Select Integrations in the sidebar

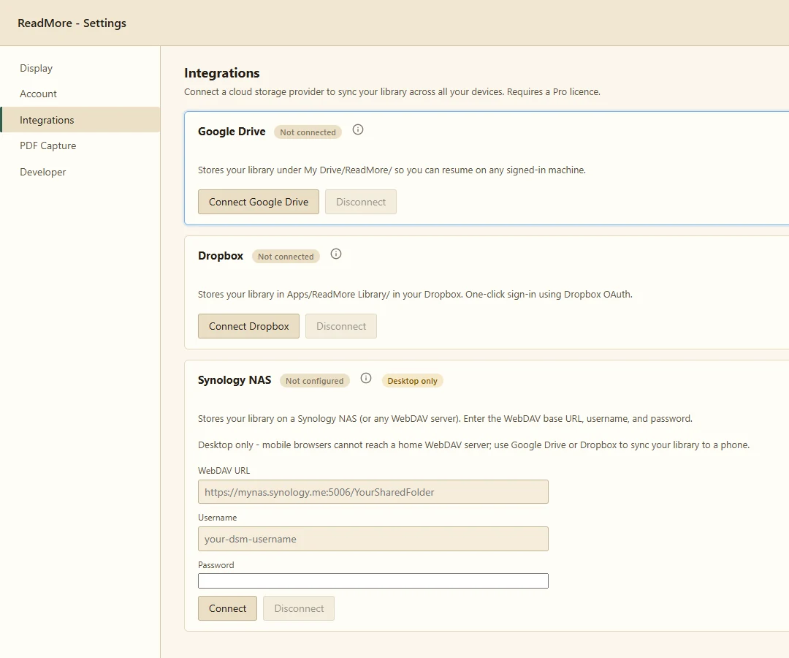[x=80, y=120]
